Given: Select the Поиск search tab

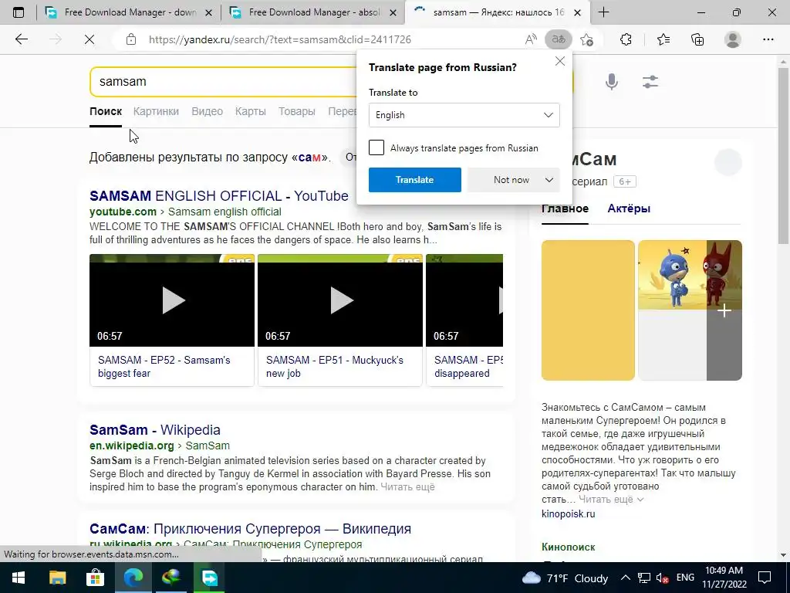Looking at the screenshot, I should click(x=106, y=111).
